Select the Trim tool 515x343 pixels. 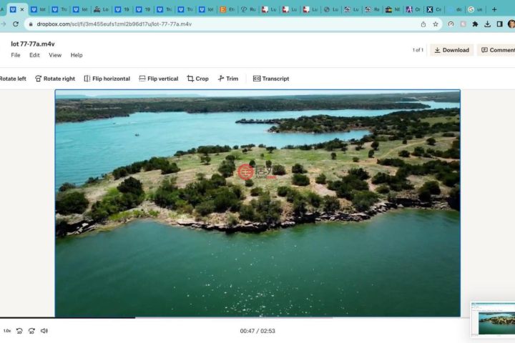click(228, 79)
